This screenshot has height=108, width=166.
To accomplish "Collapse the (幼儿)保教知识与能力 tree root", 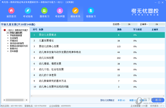I will (x=5, y=30).
